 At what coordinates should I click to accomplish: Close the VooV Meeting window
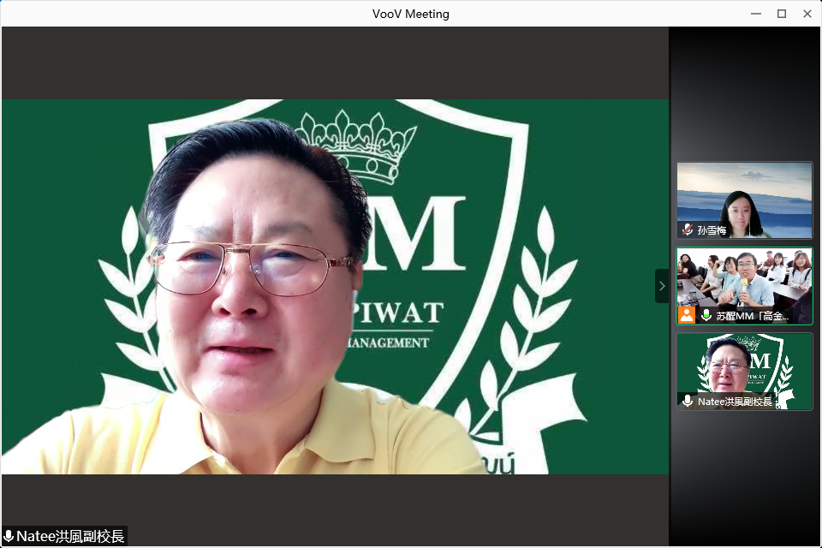pyautogui.click(x=807, y=14)
